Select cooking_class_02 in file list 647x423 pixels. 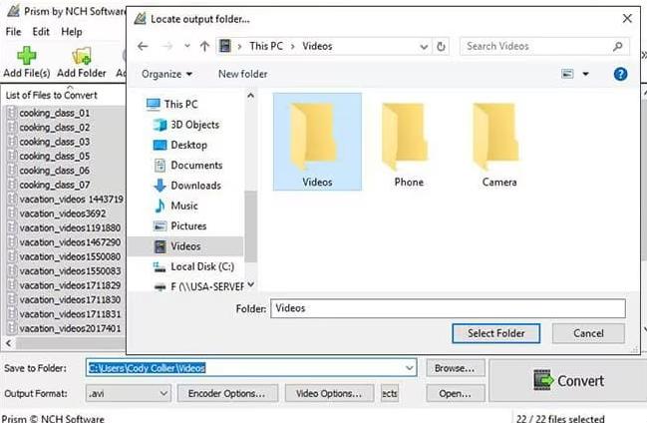55,128
